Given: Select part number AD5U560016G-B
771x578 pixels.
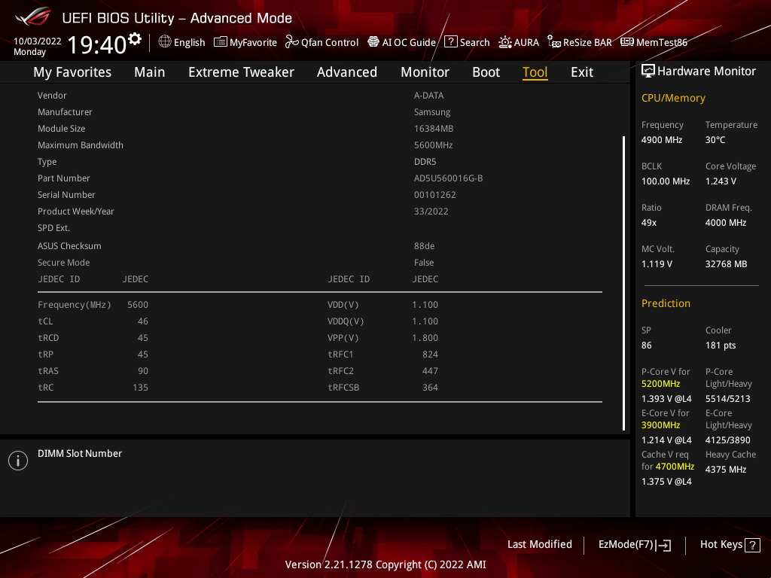Looking at the screenshot, I should click(448, 178).
